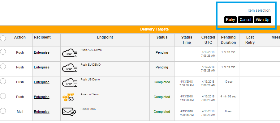Viewport: 280px width, 123px height.
Task: Toggle the select-all circle in the table header
Action: (3, 38)
